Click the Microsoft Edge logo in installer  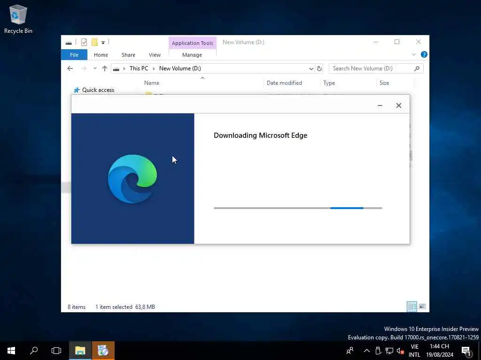click(132, 179)
